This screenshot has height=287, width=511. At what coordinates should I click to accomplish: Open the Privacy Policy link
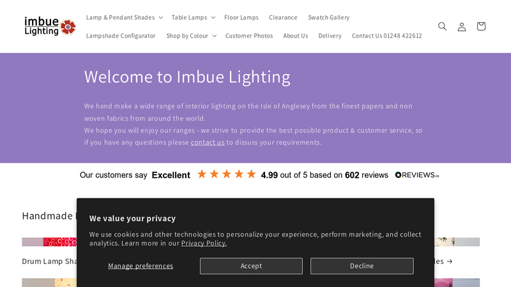tap(204, 243)
